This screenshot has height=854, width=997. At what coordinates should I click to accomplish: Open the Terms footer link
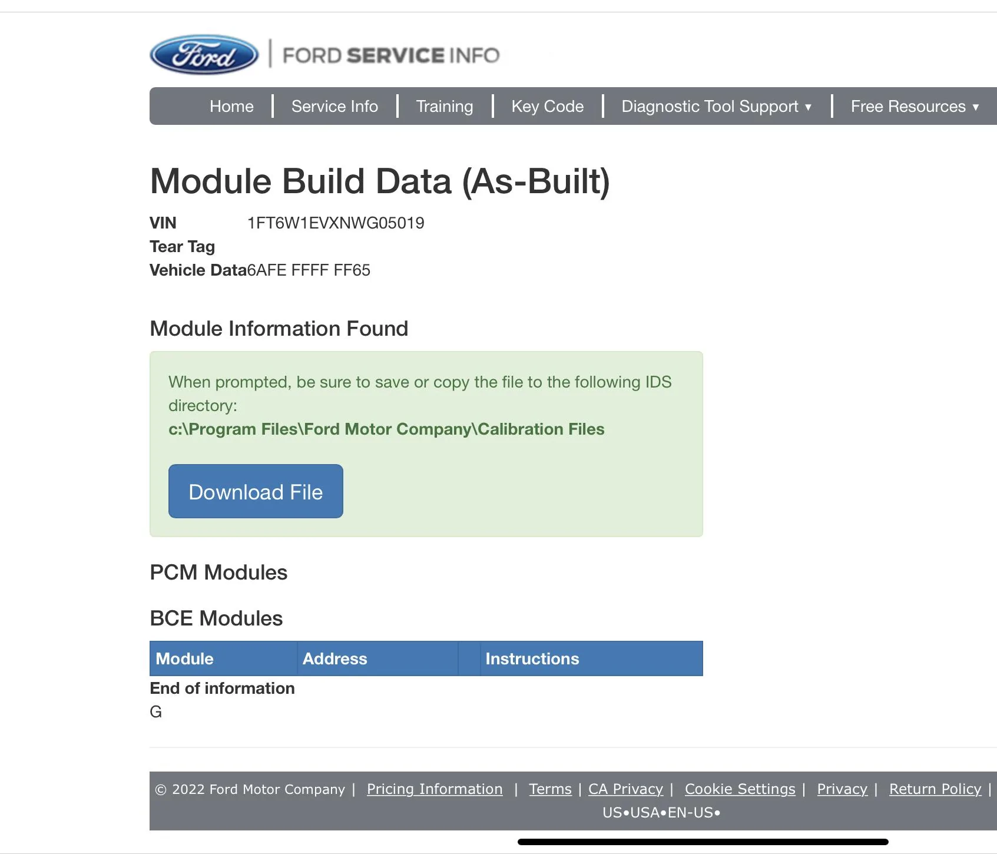point(550,789)
